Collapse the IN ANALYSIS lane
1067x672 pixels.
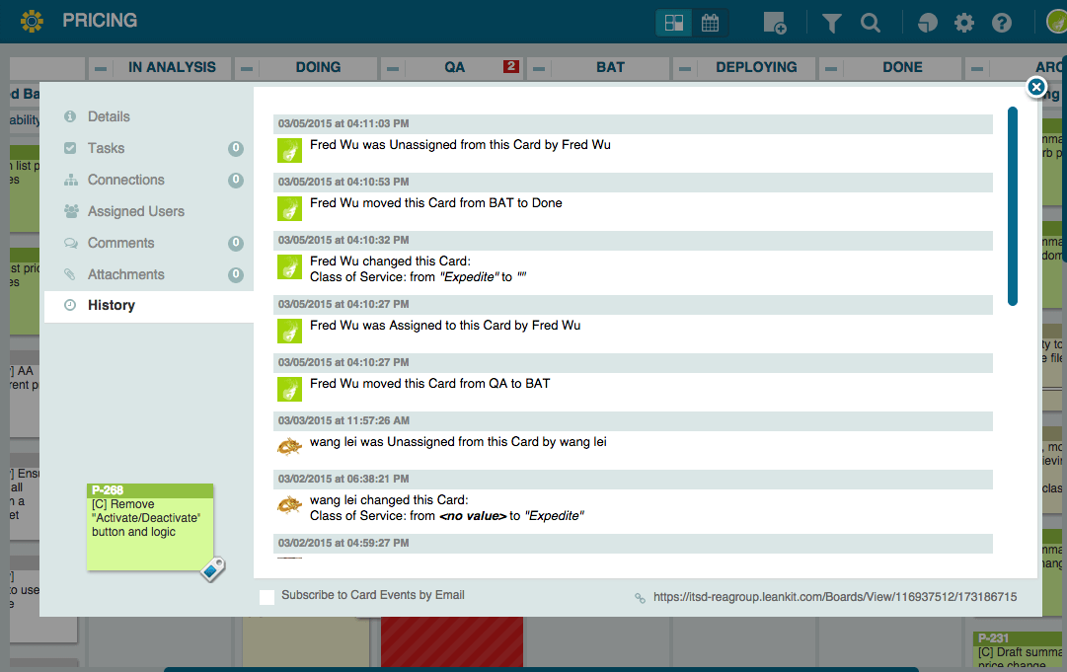[x=102, y=68]
